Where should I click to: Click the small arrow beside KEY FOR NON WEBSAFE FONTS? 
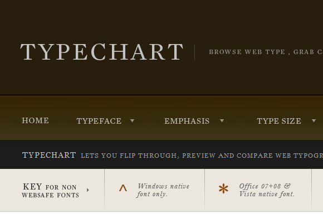pos(88,190)
